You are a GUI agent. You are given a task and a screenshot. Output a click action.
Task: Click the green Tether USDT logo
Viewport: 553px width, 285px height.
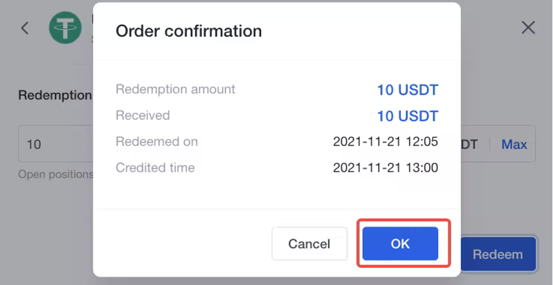point(65,27)
